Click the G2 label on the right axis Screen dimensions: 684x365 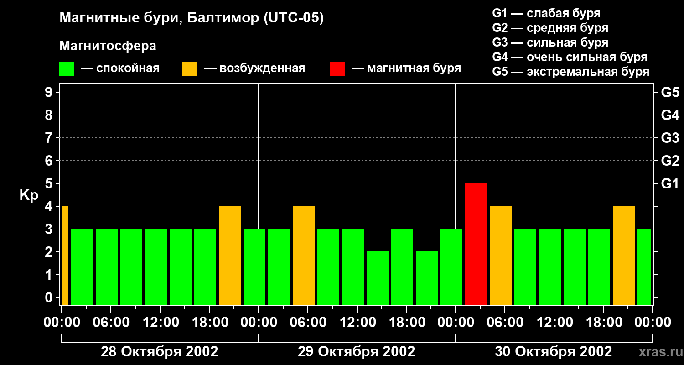(x=670, y=161)
